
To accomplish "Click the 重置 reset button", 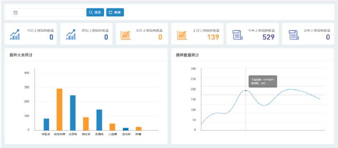I will coord(115,12).
